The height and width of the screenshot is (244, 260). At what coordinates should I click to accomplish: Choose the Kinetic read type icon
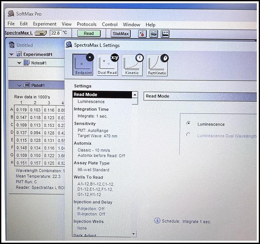[132, 65]
